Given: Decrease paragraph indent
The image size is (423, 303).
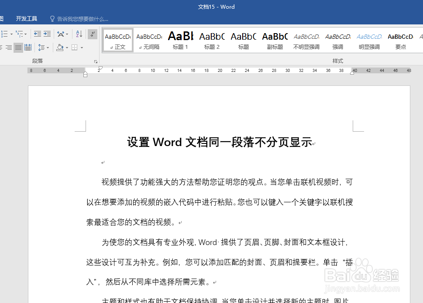Looking at the screenshot, I should click(x=38, y=34).
